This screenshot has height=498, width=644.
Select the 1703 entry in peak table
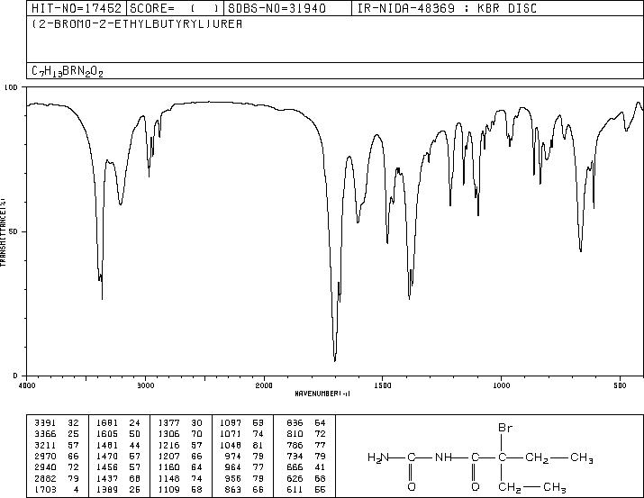point(57,489)
